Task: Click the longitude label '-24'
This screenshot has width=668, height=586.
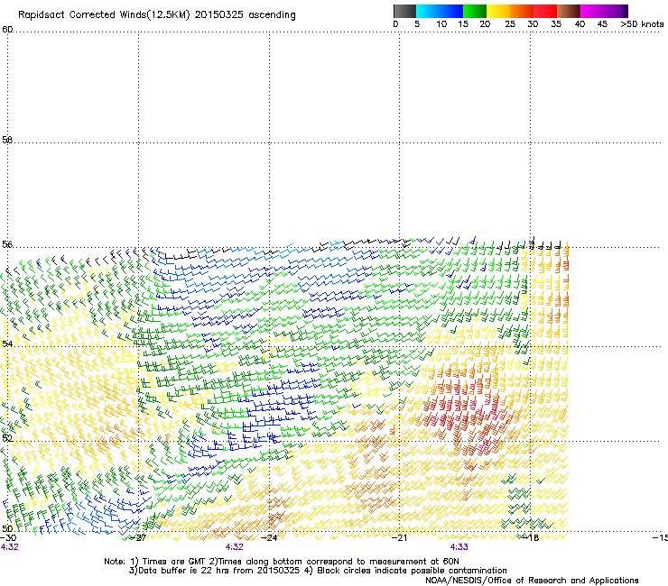Action: [x=269, y=538]
